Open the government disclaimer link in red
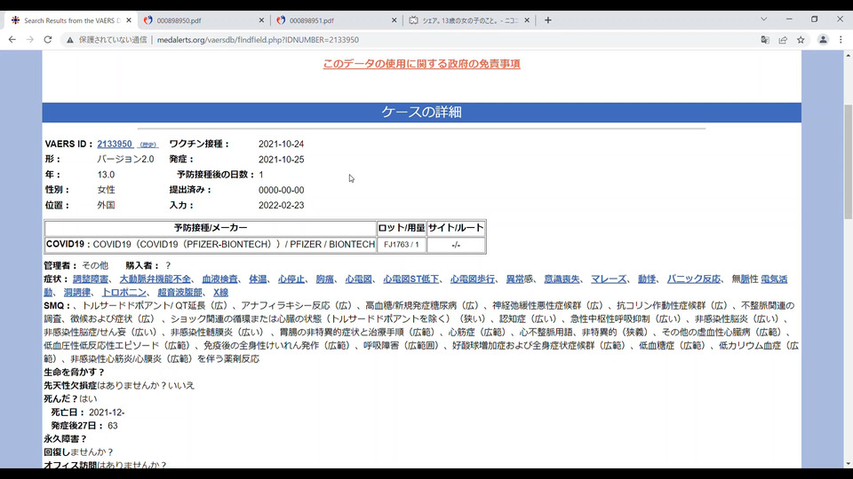Viewport: 853px width, 479px height. tap(421, 64)
